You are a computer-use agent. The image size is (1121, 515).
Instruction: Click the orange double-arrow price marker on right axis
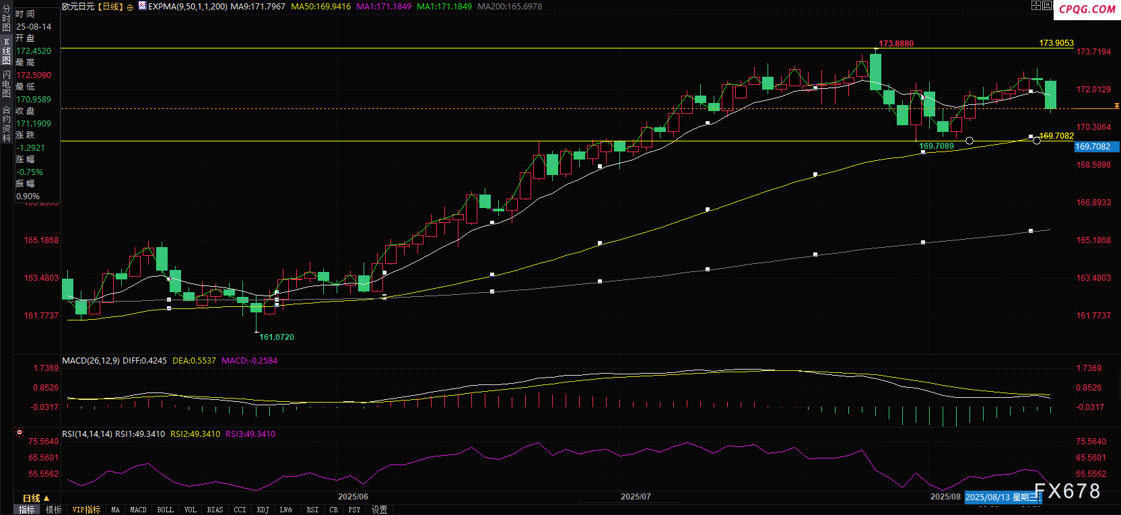pos(1116,106)
